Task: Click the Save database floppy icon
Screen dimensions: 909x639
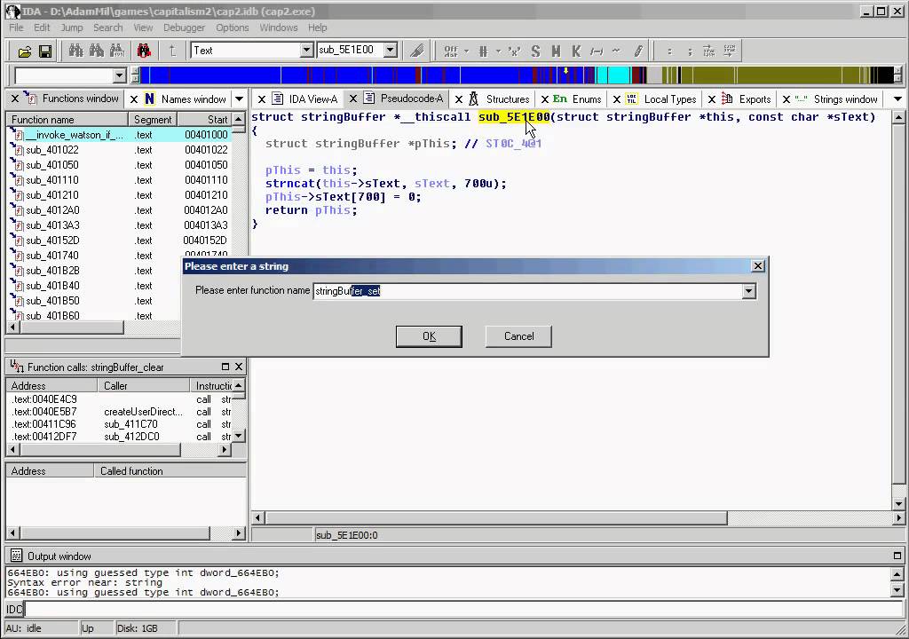Action: [x=45, y=51]
